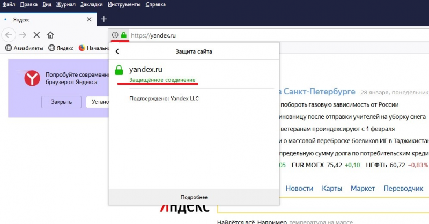
Task: Click the Установить button in banner
Action: click(x=98, y=102)
